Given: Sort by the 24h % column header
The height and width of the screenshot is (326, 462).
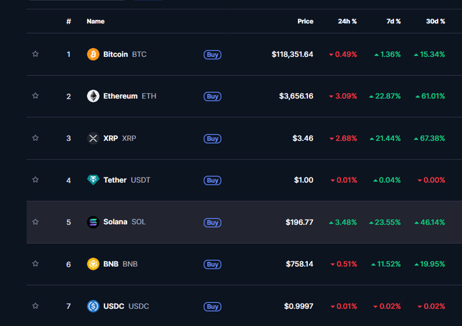Looking at the screenshot, I should pos(347,21).
